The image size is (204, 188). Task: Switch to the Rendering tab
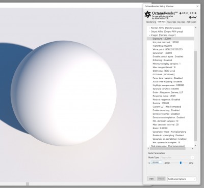pos(151,22)
